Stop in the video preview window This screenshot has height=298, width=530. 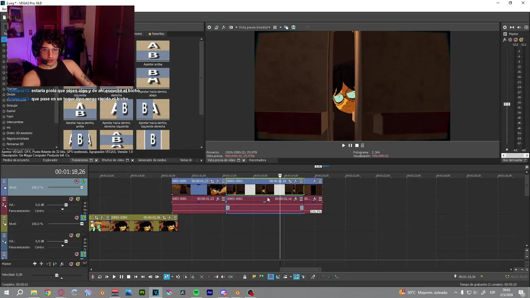[x=357, y=145]
